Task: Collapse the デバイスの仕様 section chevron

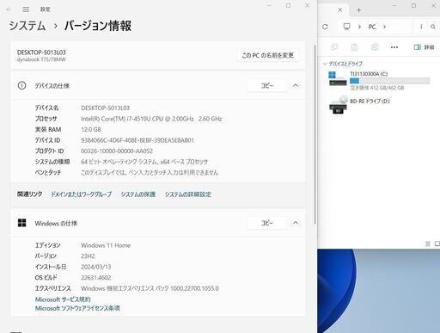Action: [296, 85]
